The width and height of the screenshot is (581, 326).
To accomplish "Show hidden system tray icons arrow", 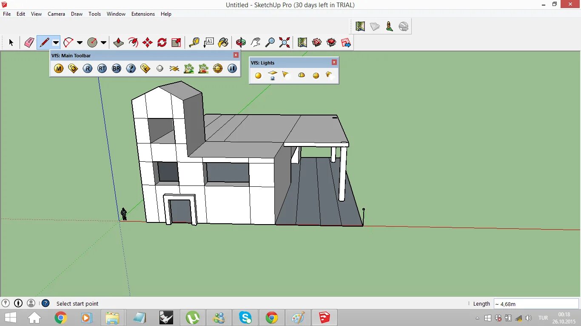I will [x=477, y=318].
